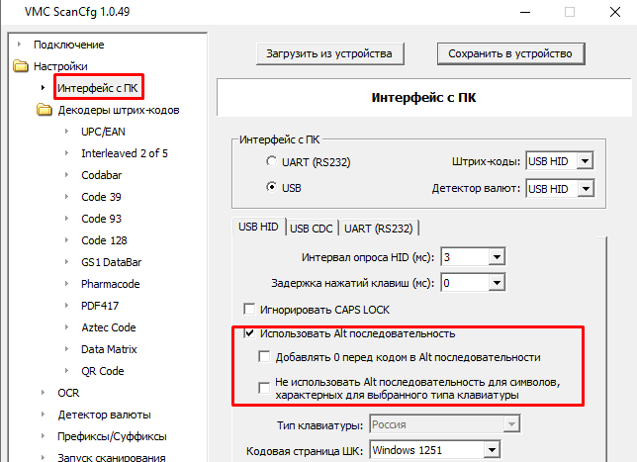This screenshot has width=637, height=462.
Task: Select Aztec Code in the tree
Action: tap(109, 327)
